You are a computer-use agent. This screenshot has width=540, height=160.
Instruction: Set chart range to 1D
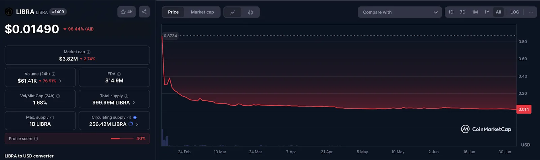451,12
